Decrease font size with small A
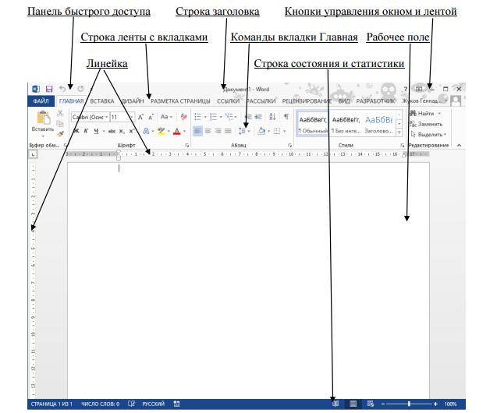This screenshot has width=497, height=413. [x=151, y=118]
